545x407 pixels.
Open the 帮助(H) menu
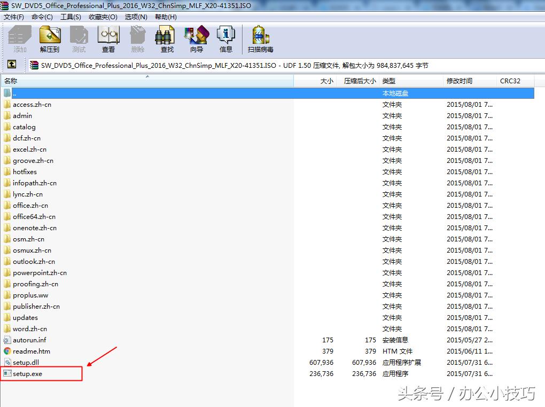tap(166, 17)
